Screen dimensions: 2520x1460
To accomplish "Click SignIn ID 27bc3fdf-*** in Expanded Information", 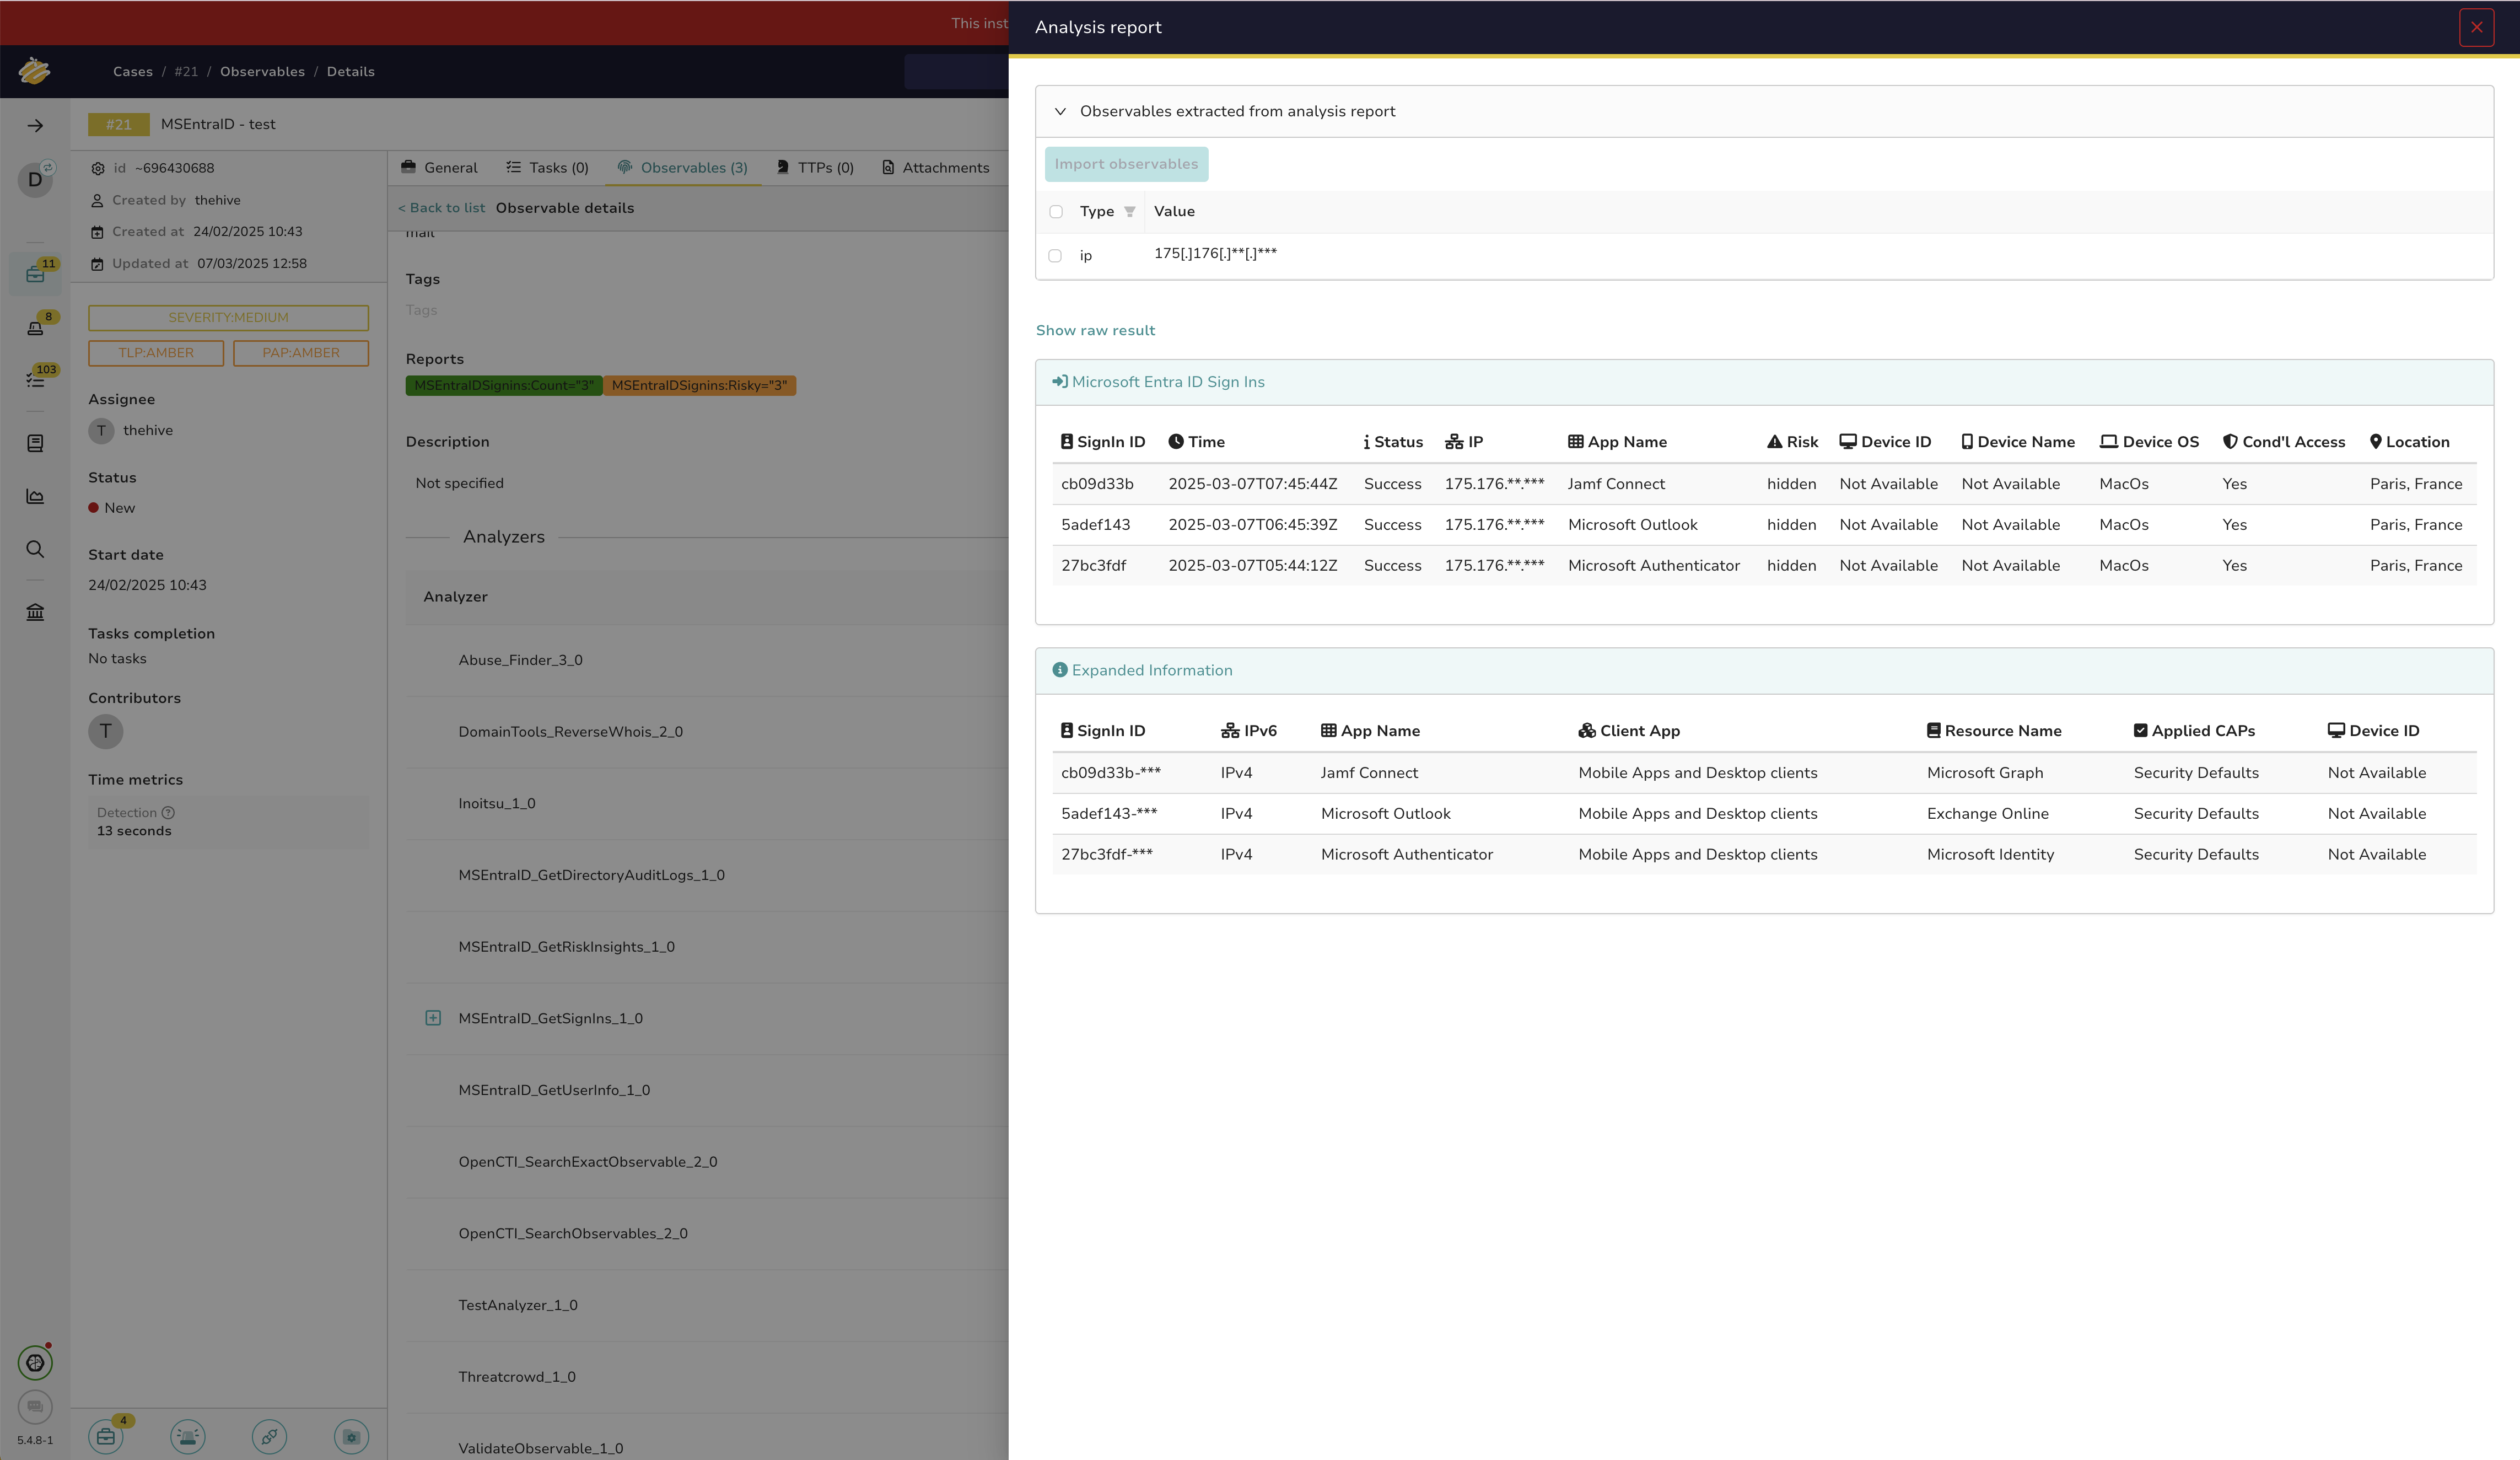I will tap(1107, 855).
